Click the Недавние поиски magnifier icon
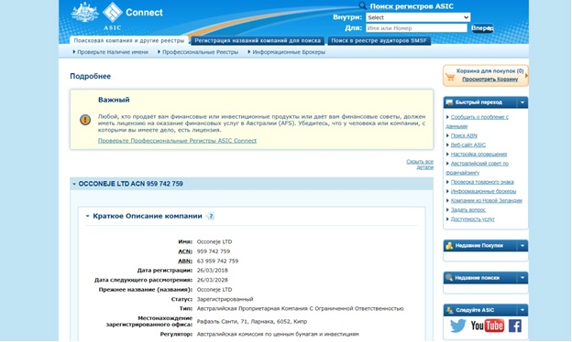The width and height of the screenshot is (572, 342). click(449, 278)
